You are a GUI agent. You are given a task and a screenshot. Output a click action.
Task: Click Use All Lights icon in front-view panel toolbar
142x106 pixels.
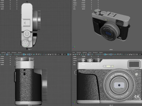(113, 54)
